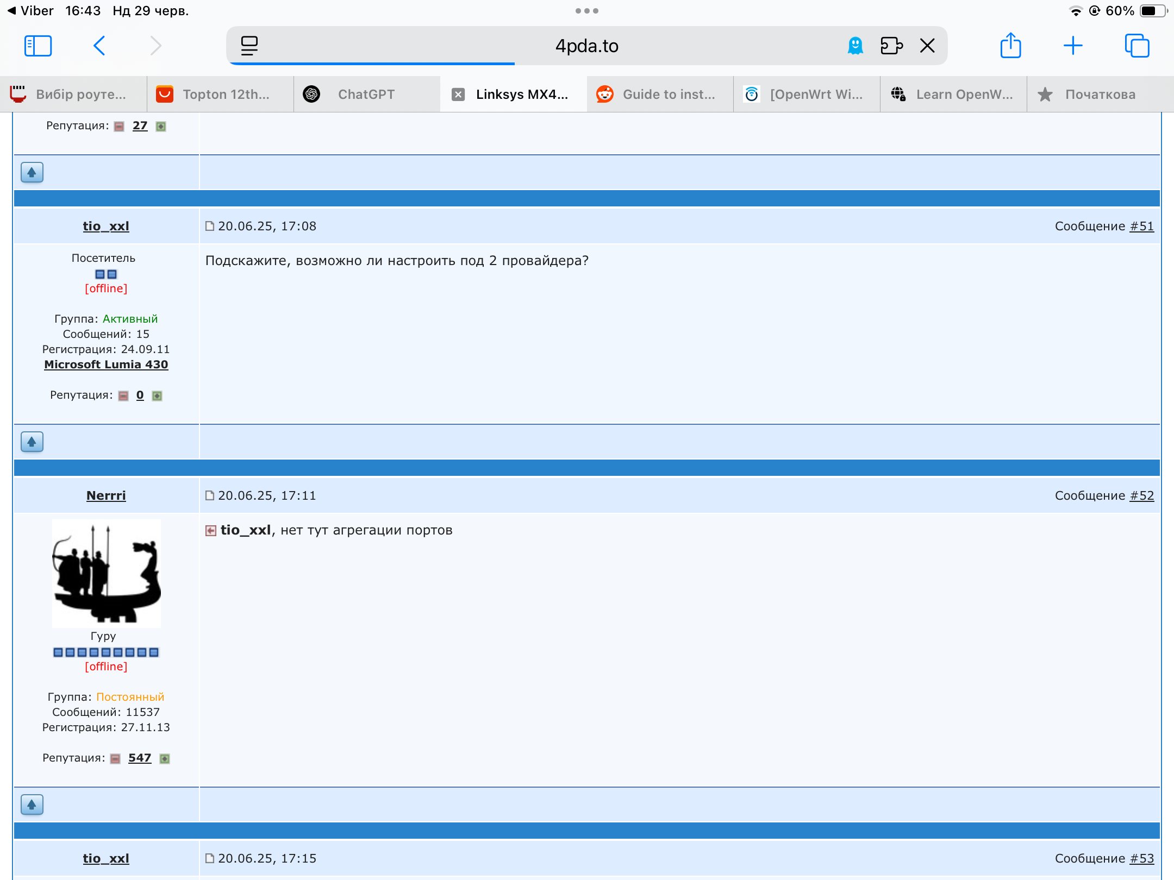The width and height of the screenshot is (1174, 880).
Task: Switch to Topton 12th tab
Action: [x=226, y=95]
